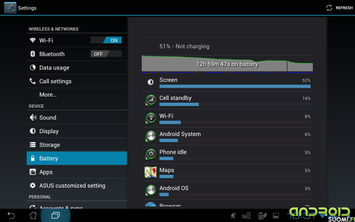Click the Bluetooth icon in sidebar

click(x=33, y=54)
